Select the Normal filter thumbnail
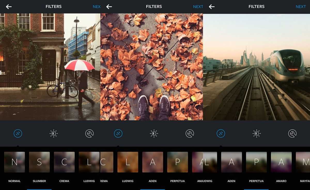Image resolution: width=310 pixels, height=190 pixels. (x=14, y=162)
